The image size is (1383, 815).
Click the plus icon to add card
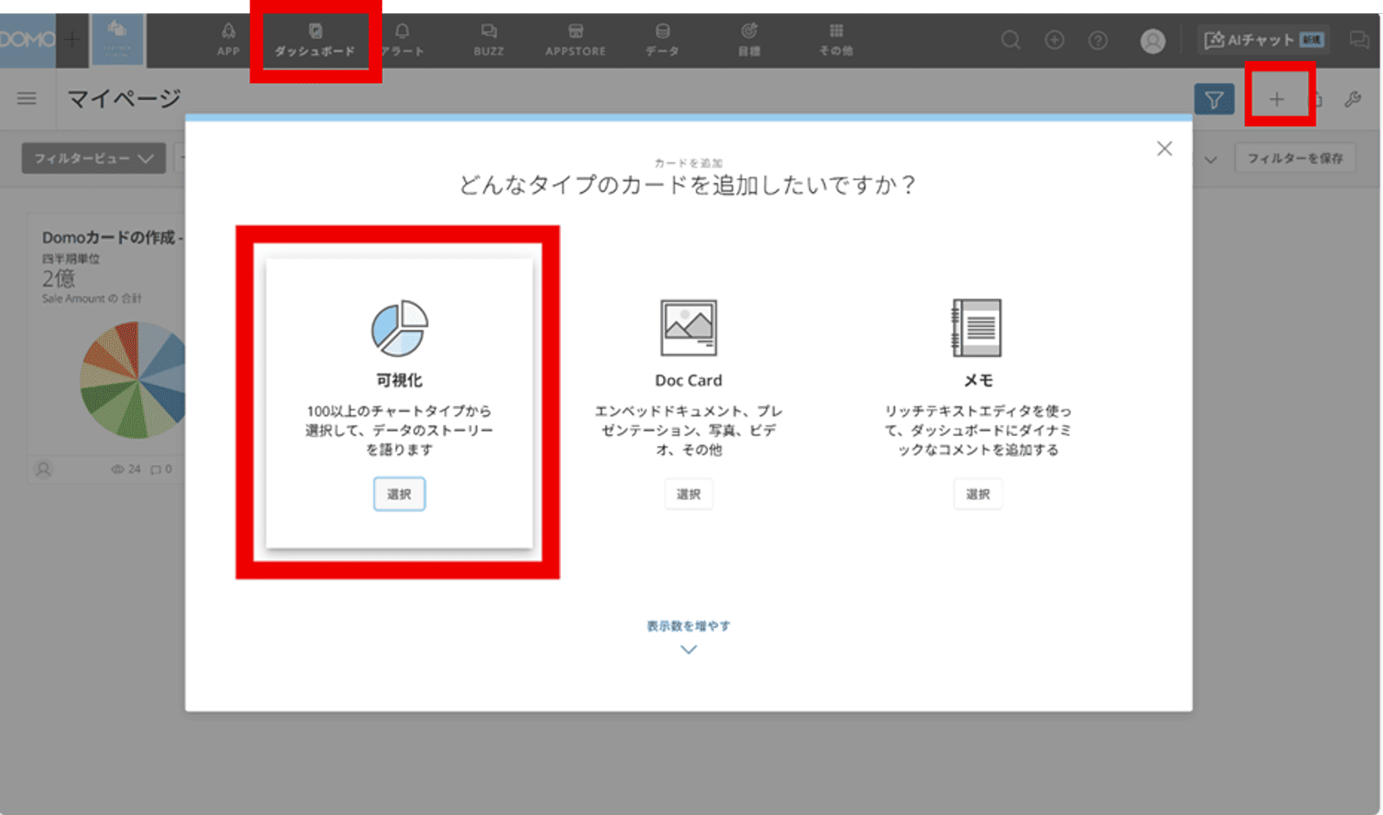pyautogui.click(x=1276, y=99)
